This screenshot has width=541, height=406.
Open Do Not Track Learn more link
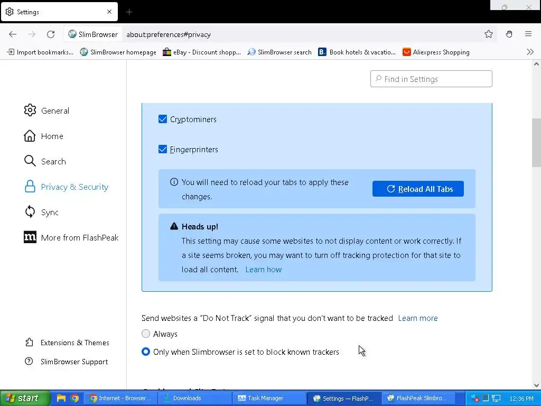(x=418, y=318)
